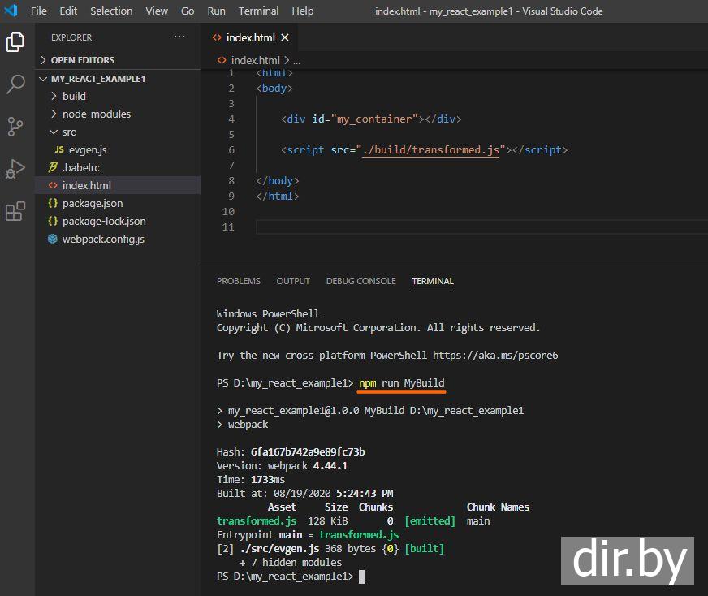Open the Run and Debug view icon

15,169
